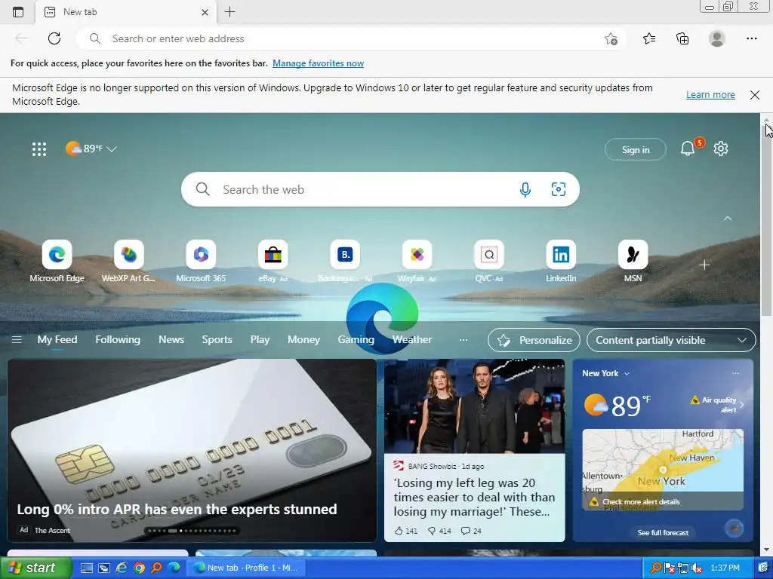Screen dimensions: 773x579
Task: Click See full forecast button
Action: point(663,533)
